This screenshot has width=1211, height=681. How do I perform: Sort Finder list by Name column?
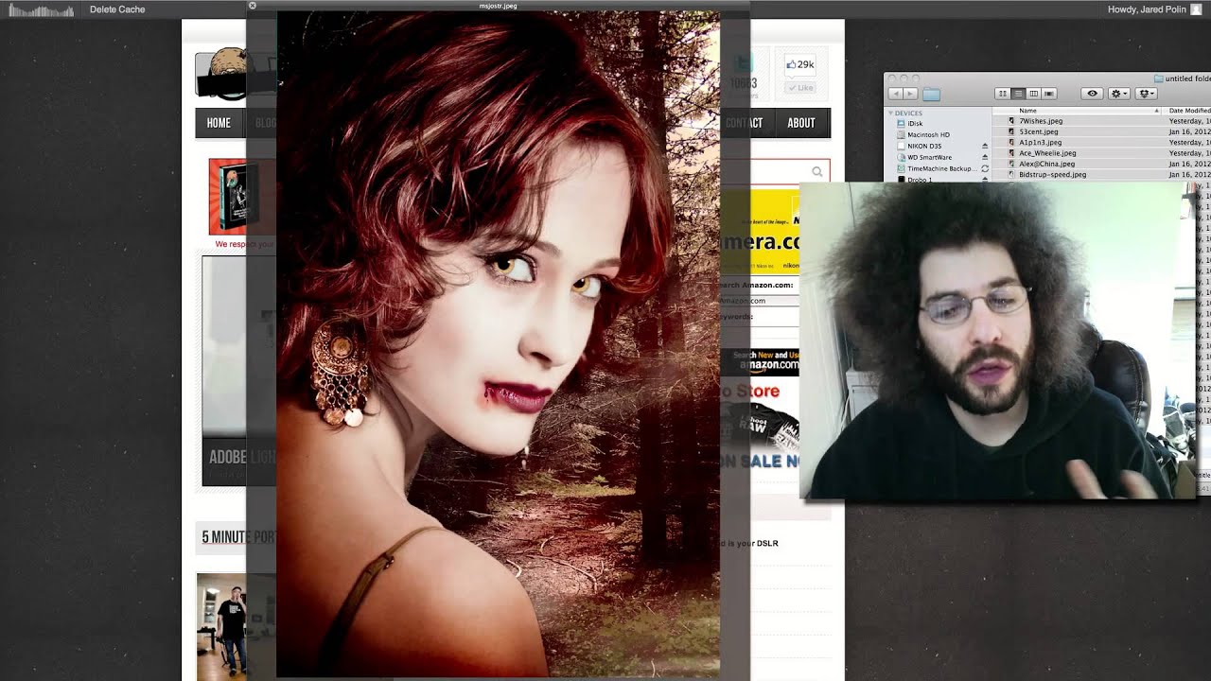pos(1079,111)
